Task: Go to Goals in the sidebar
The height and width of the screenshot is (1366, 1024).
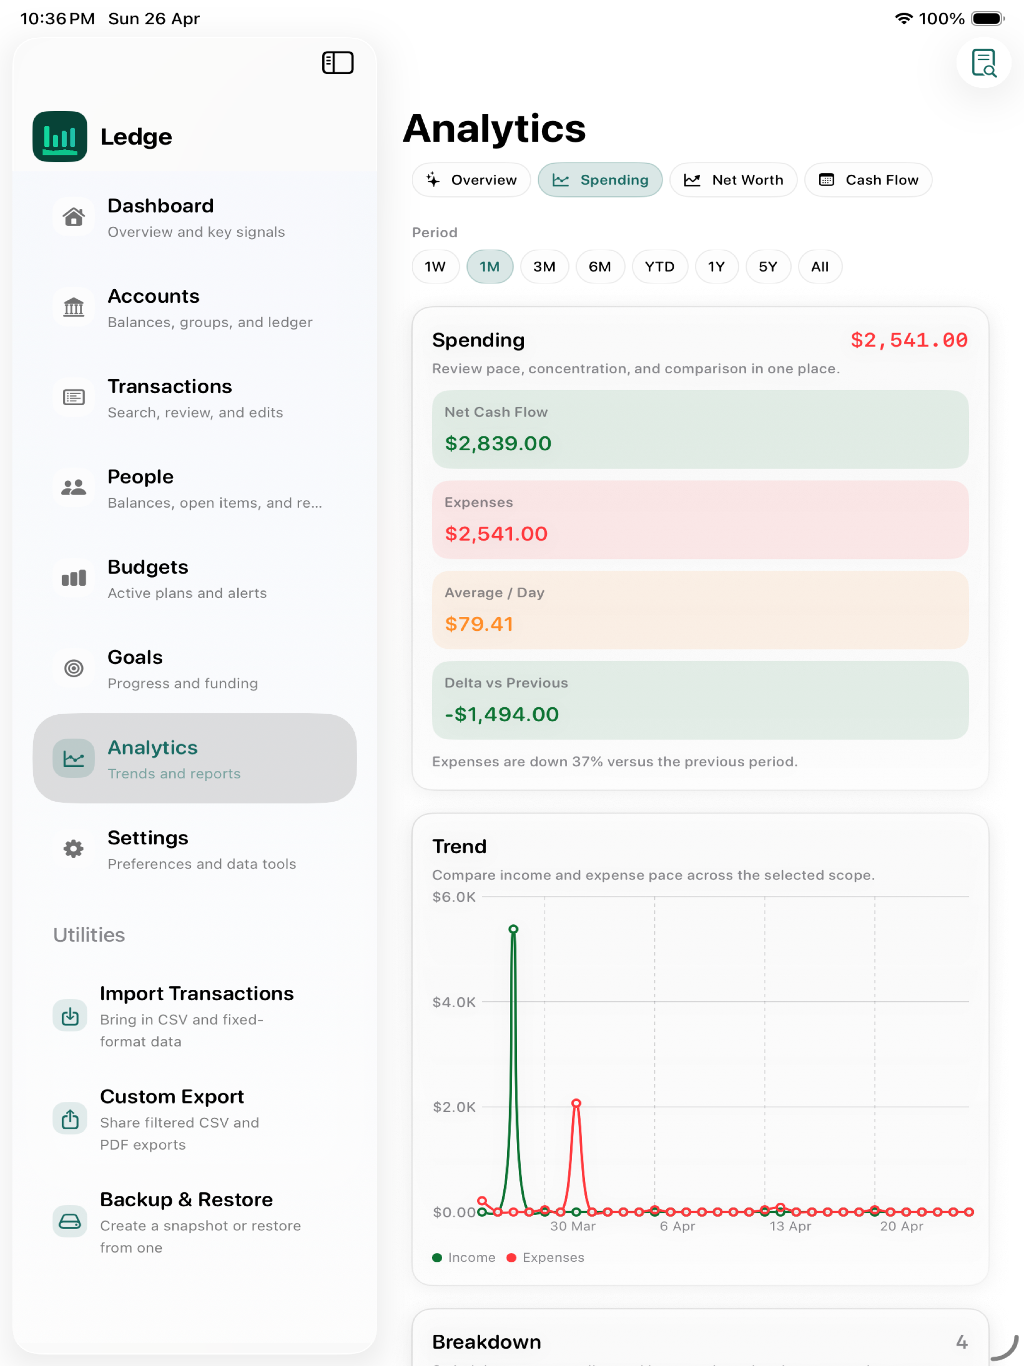Action: 194,668
